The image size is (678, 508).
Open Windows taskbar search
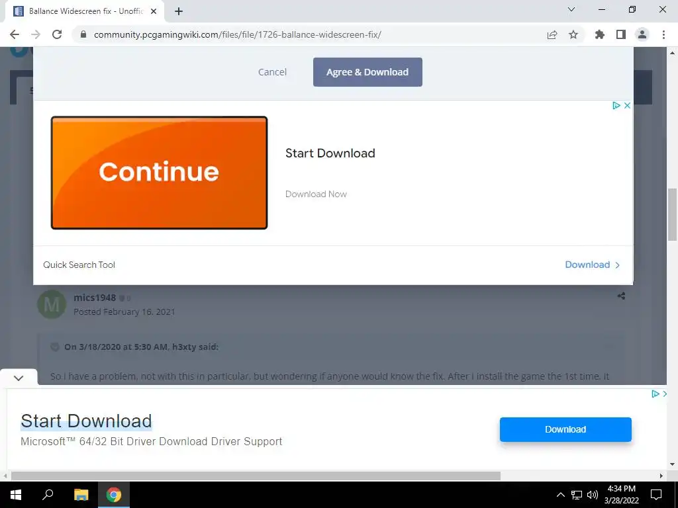[48, 495]
